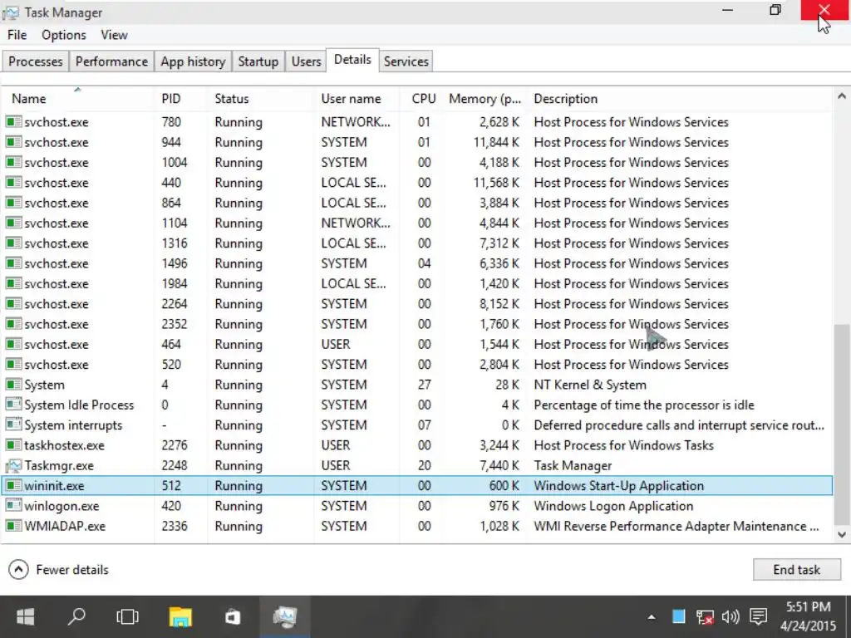
Task: Switch to the Services tab
Action: 406,61
